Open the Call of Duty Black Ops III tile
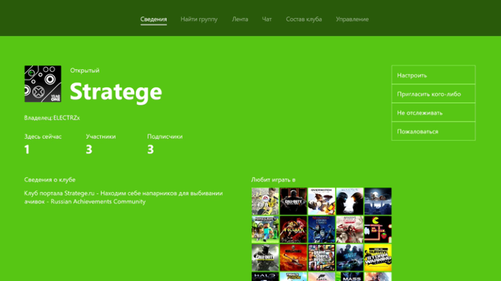The height and width of the screenshot is (281, 501). (x=293, y=201)
